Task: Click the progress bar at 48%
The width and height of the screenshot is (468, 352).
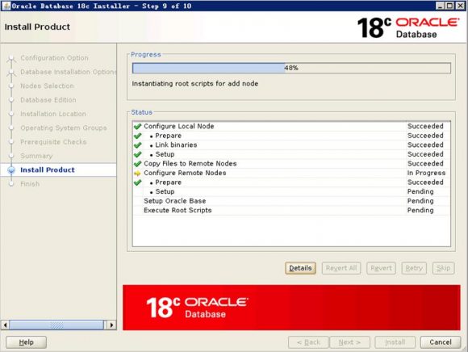Action: pos(291,68)
